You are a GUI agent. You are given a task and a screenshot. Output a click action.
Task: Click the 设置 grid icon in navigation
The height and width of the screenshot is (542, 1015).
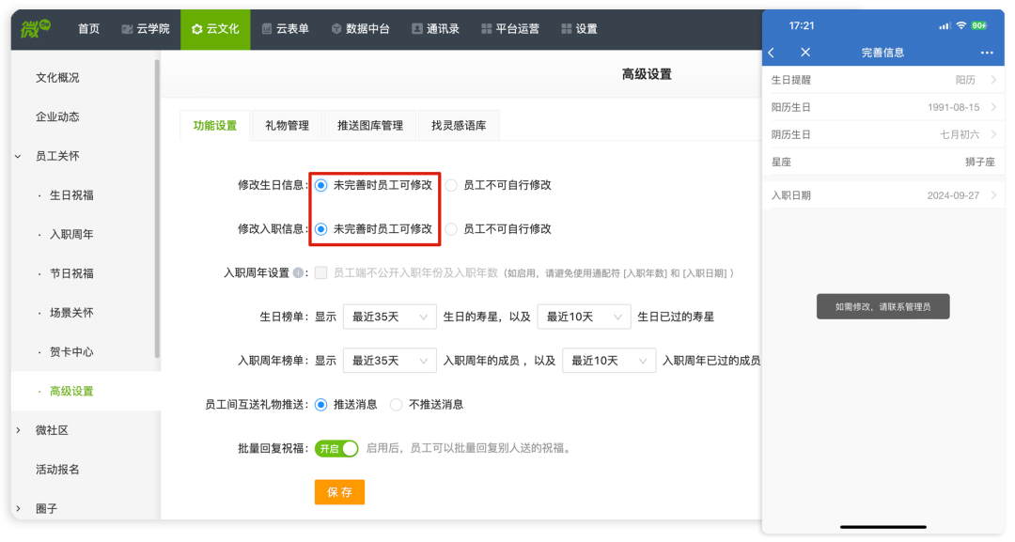pos(567,28)
